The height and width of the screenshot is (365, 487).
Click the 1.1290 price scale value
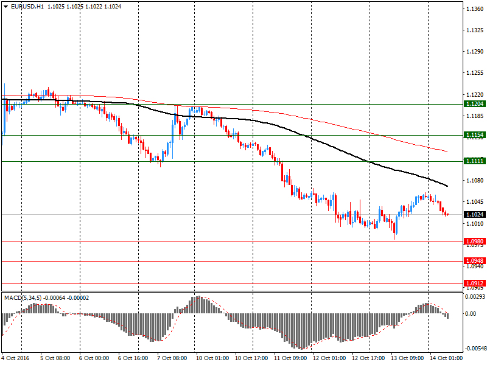(x=475, y=52)
